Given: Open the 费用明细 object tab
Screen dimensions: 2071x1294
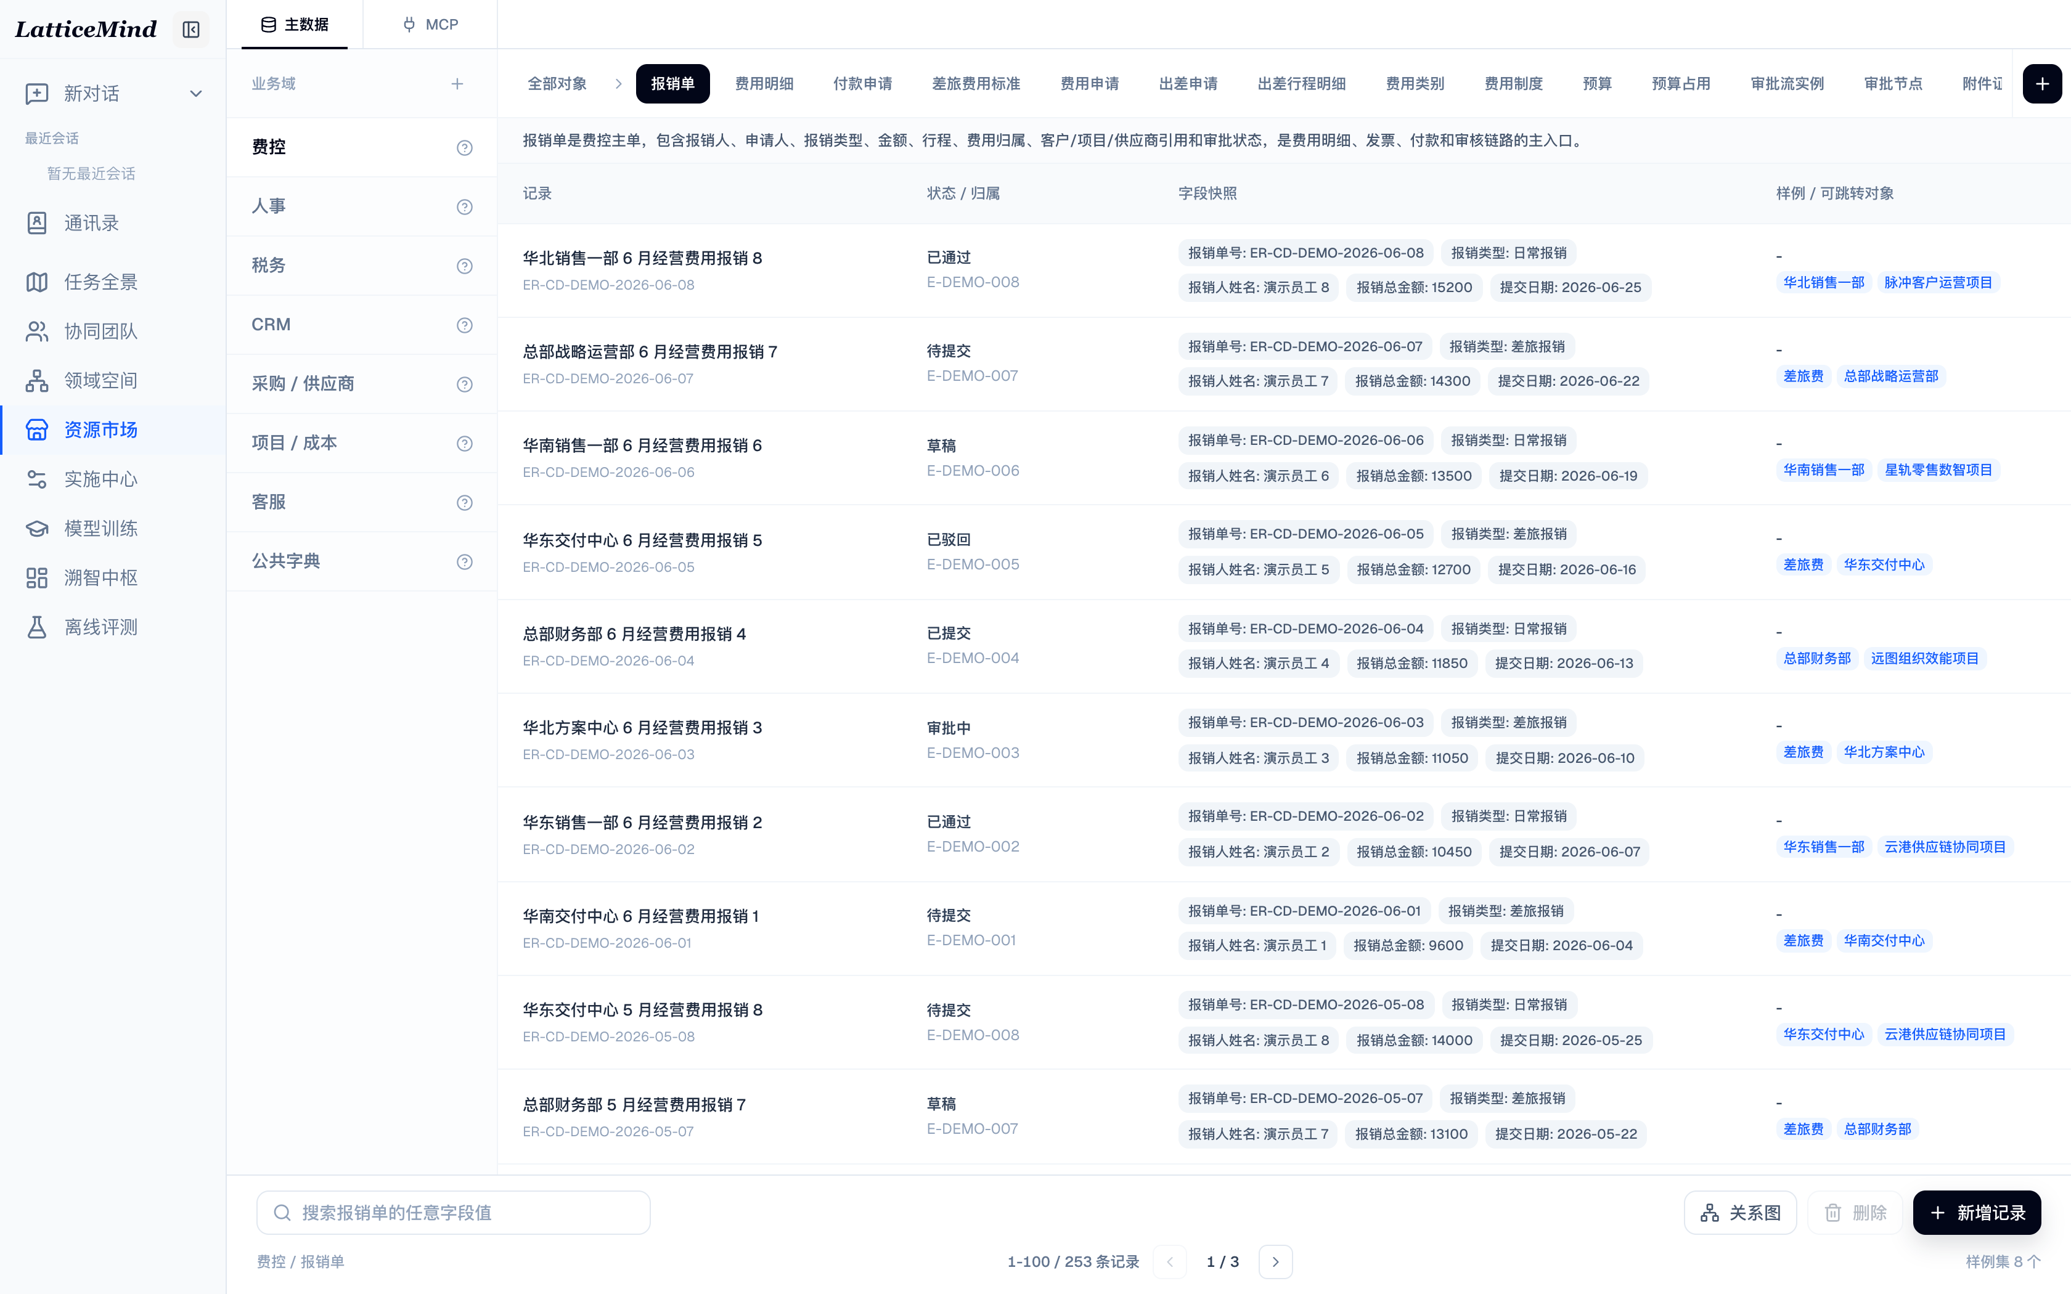Looking at the screenshot, I should pos(764,84).
